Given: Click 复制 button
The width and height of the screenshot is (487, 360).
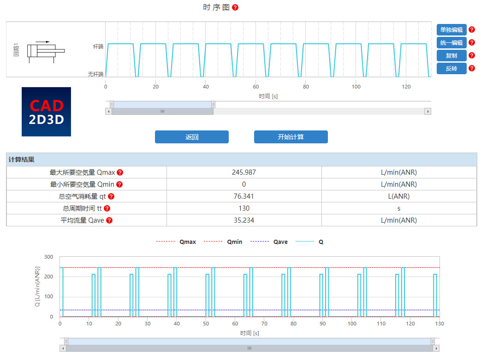Looking at the screenshot, I should 451,56.
